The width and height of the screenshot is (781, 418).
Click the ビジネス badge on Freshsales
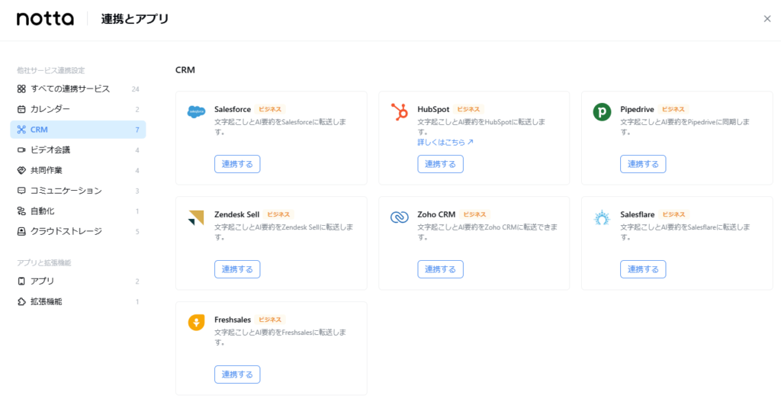[270, 320]
